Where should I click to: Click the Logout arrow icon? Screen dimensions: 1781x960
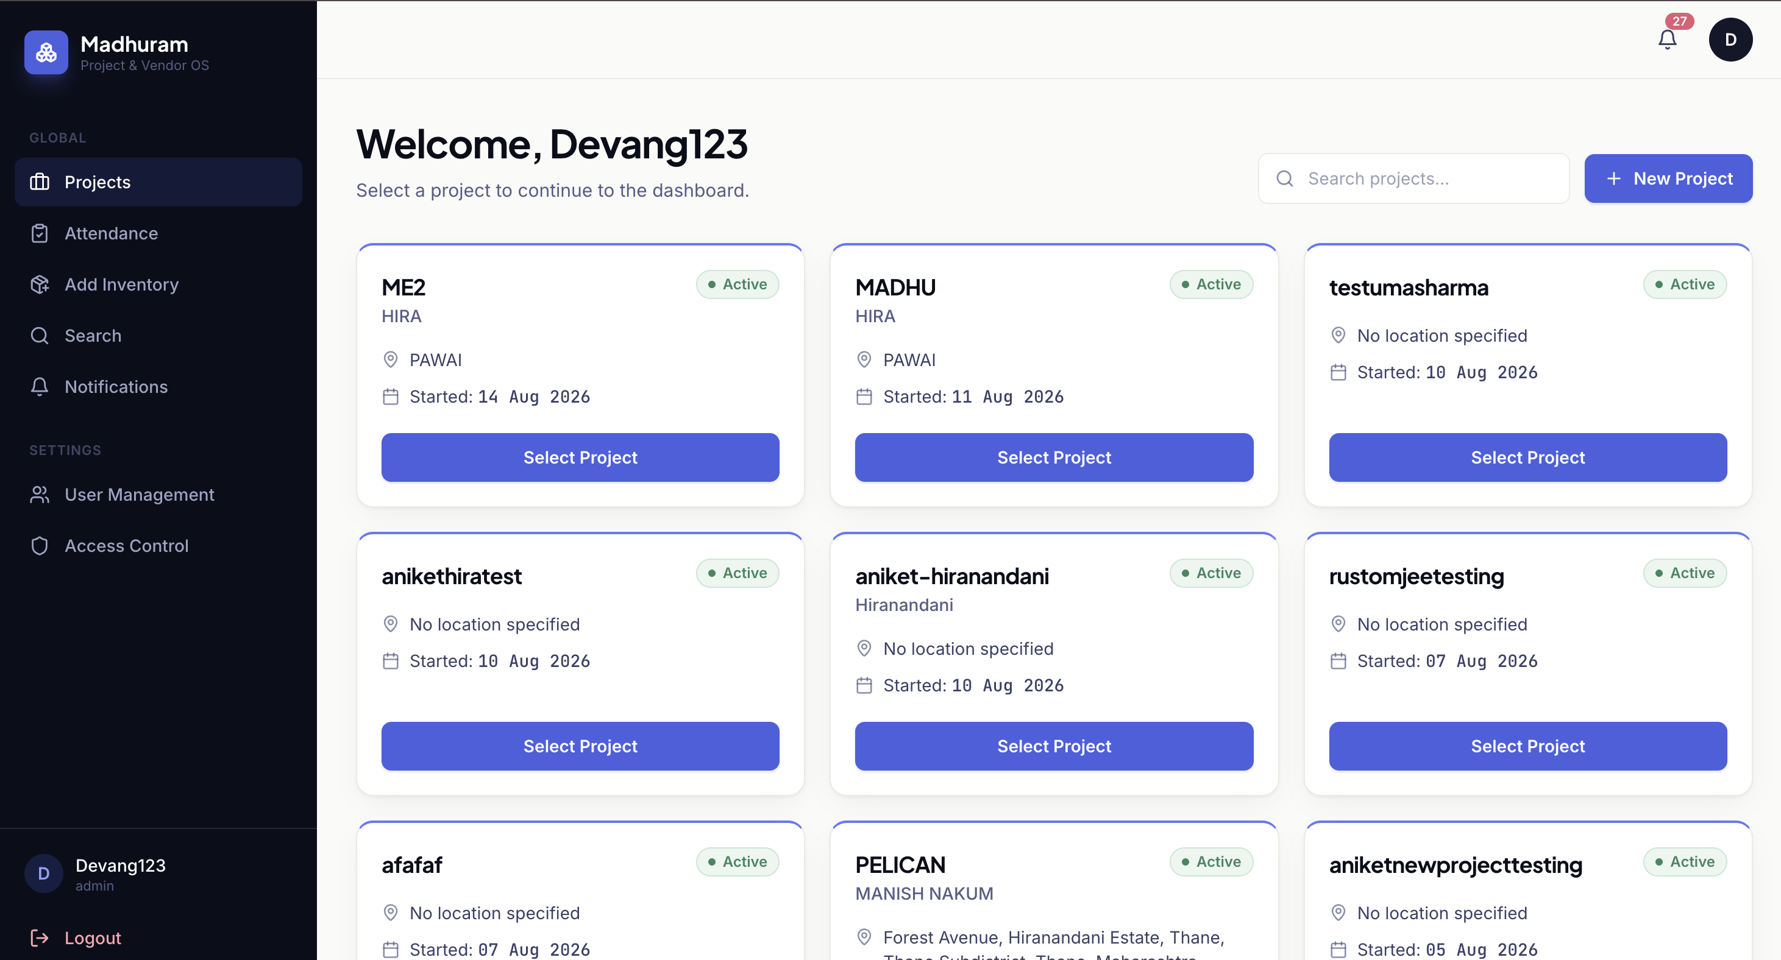(40, 938)
